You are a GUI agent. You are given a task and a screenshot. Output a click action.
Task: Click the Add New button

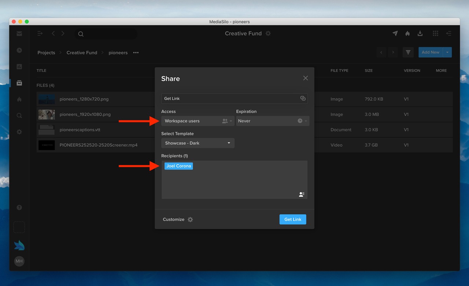430,52
